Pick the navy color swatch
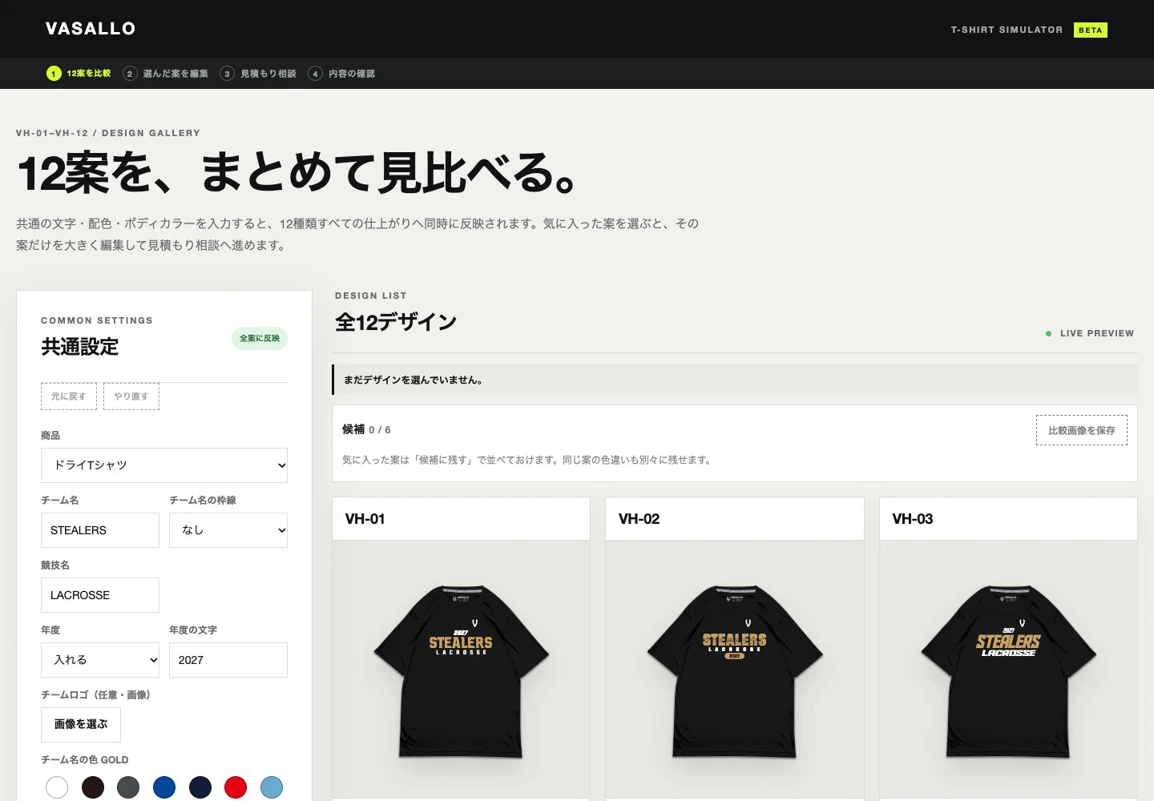This screenshot has height=801, width=1154. [200, 787]
